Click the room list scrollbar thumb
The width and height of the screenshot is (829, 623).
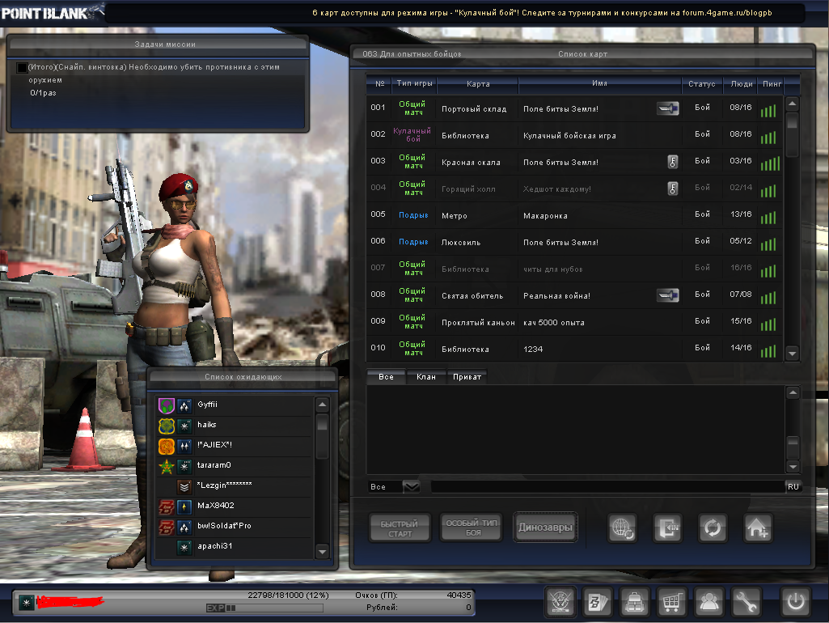[x=792, y=134]
